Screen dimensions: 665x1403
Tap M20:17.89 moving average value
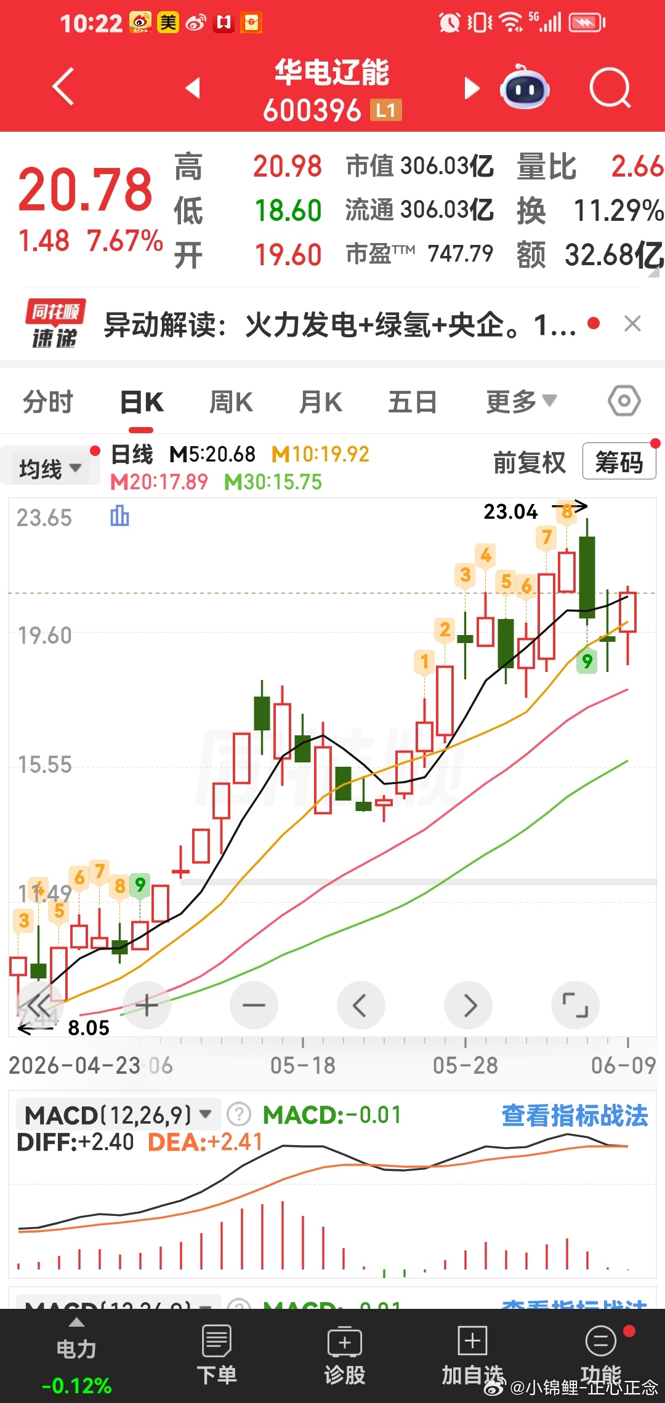pyautogui.click(x=159, y=482)
